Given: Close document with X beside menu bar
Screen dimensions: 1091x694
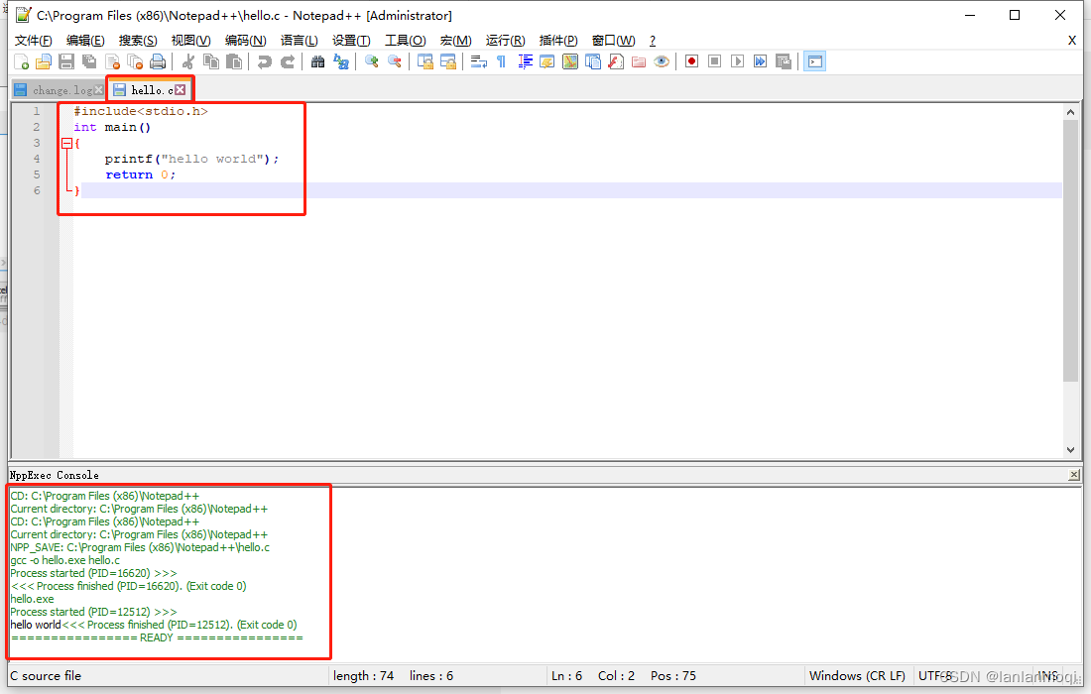Looking at the screenshot, I should (x=1072, y=41).
